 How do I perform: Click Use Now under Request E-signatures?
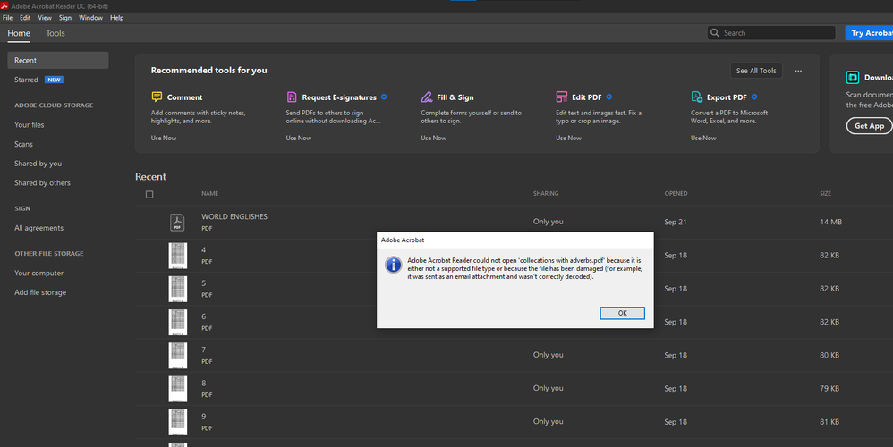(x=299, y=139)
